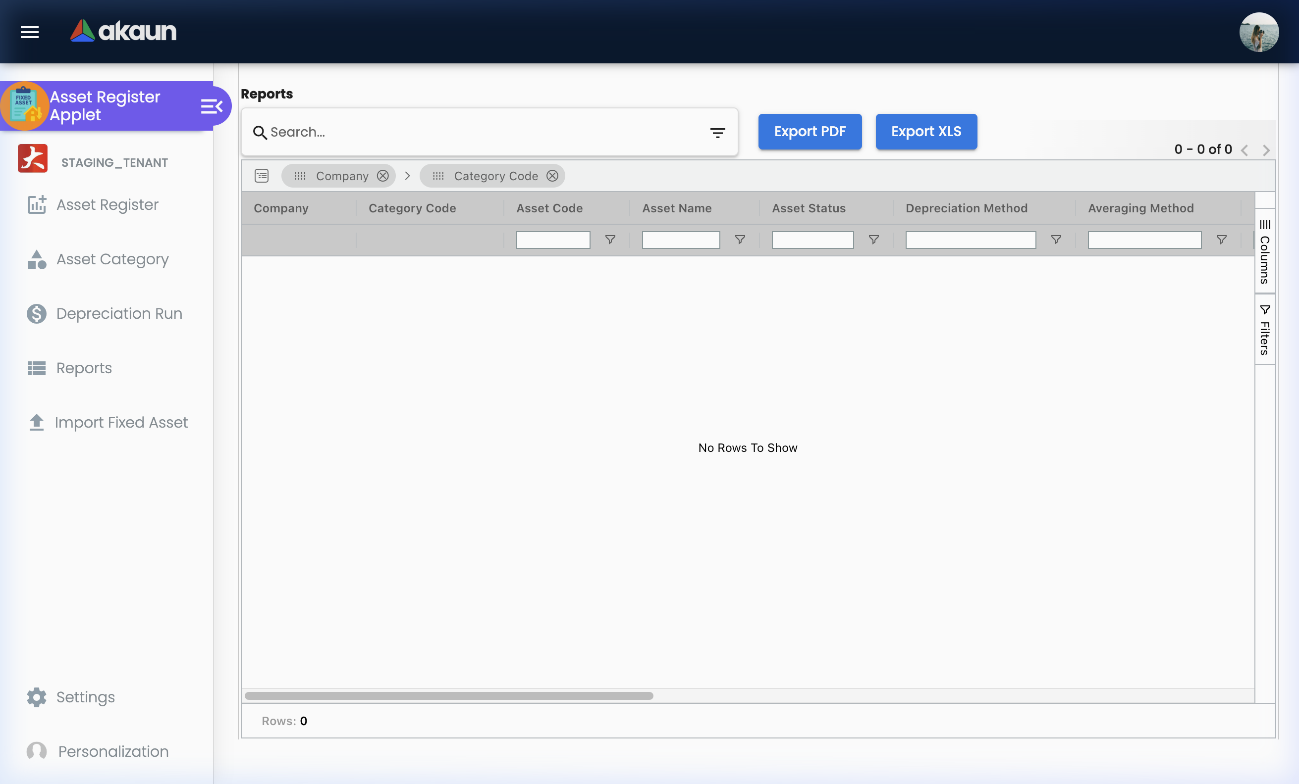Click the Export XLS button
Image resolution: width=1299 pixels, height=784 pixels.
tap(926, 132)
